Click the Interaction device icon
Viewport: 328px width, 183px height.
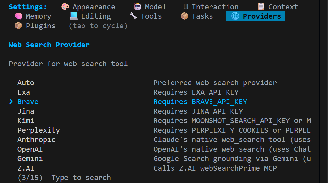186,7
